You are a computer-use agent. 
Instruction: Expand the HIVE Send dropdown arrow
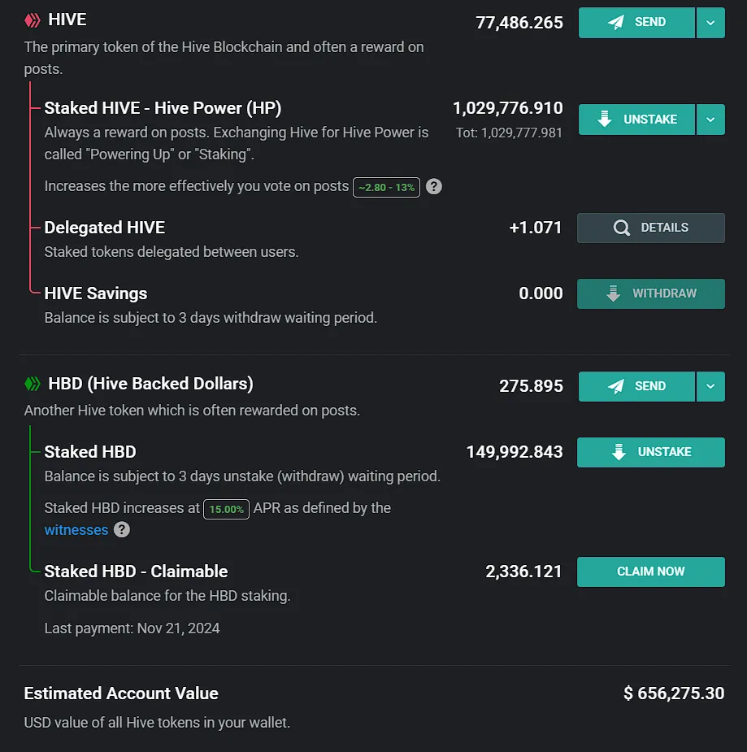point(710,23)
